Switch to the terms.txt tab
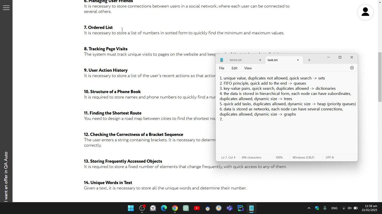 tap(235, 60)
